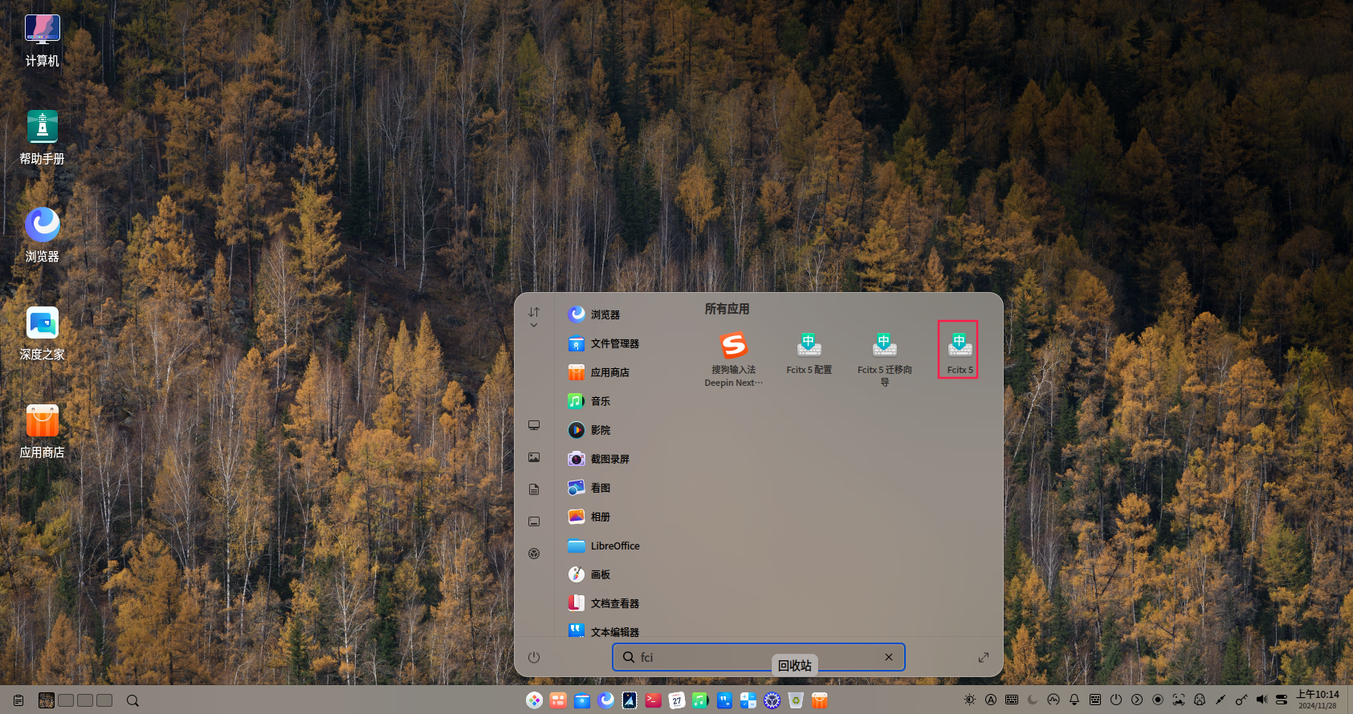Launch 影院 from the launcher list

coord(589,430)
